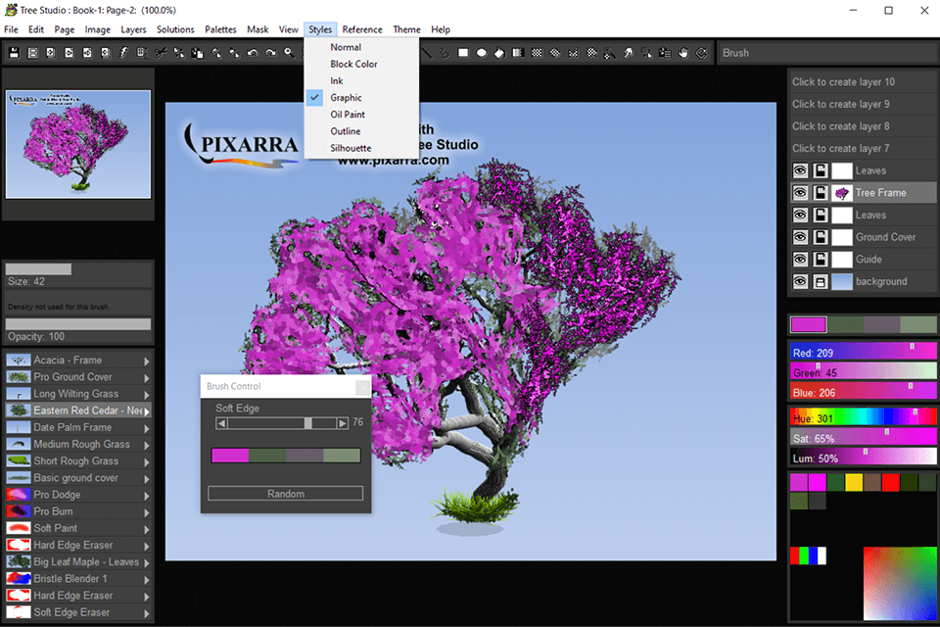This screenshot has width=940, height=627.
Task: Expand the Acacia - Frame brush arrow
Action: coord(148,361)
